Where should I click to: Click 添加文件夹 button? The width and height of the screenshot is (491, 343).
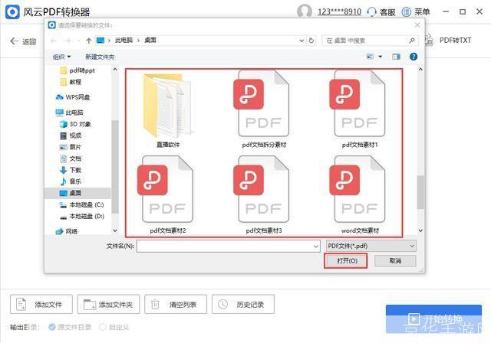108,304
